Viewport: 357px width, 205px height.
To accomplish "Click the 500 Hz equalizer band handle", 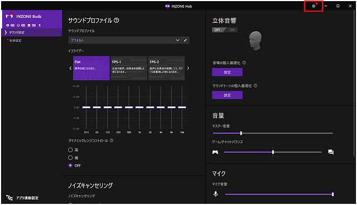I will click(129, 108).
